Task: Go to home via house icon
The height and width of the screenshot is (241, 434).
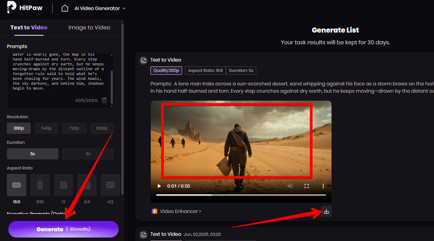Action: [x=65, y=9]
